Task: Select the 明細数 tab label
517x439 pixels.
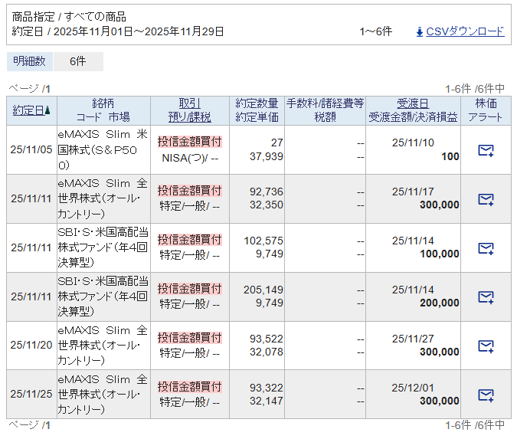Action: pyautogui.click(x=30, y=61)
